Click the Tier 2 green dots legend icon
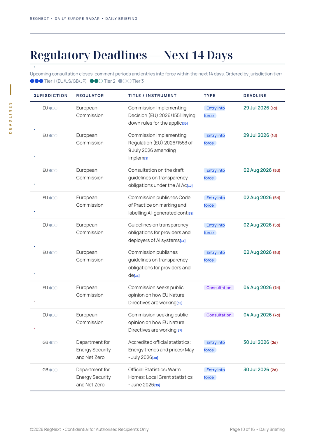This screenshot has width=315, height=446. click(x=96, y=81)
